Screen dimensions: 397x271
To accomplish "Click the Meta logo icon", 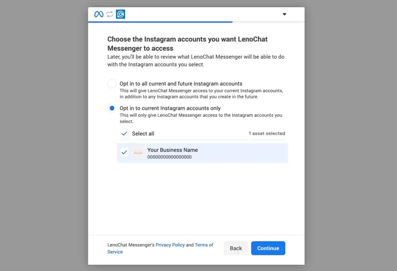I will (x=99, y=14).
